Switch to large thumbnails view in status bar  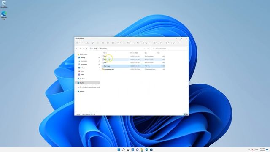click(187, 114)
